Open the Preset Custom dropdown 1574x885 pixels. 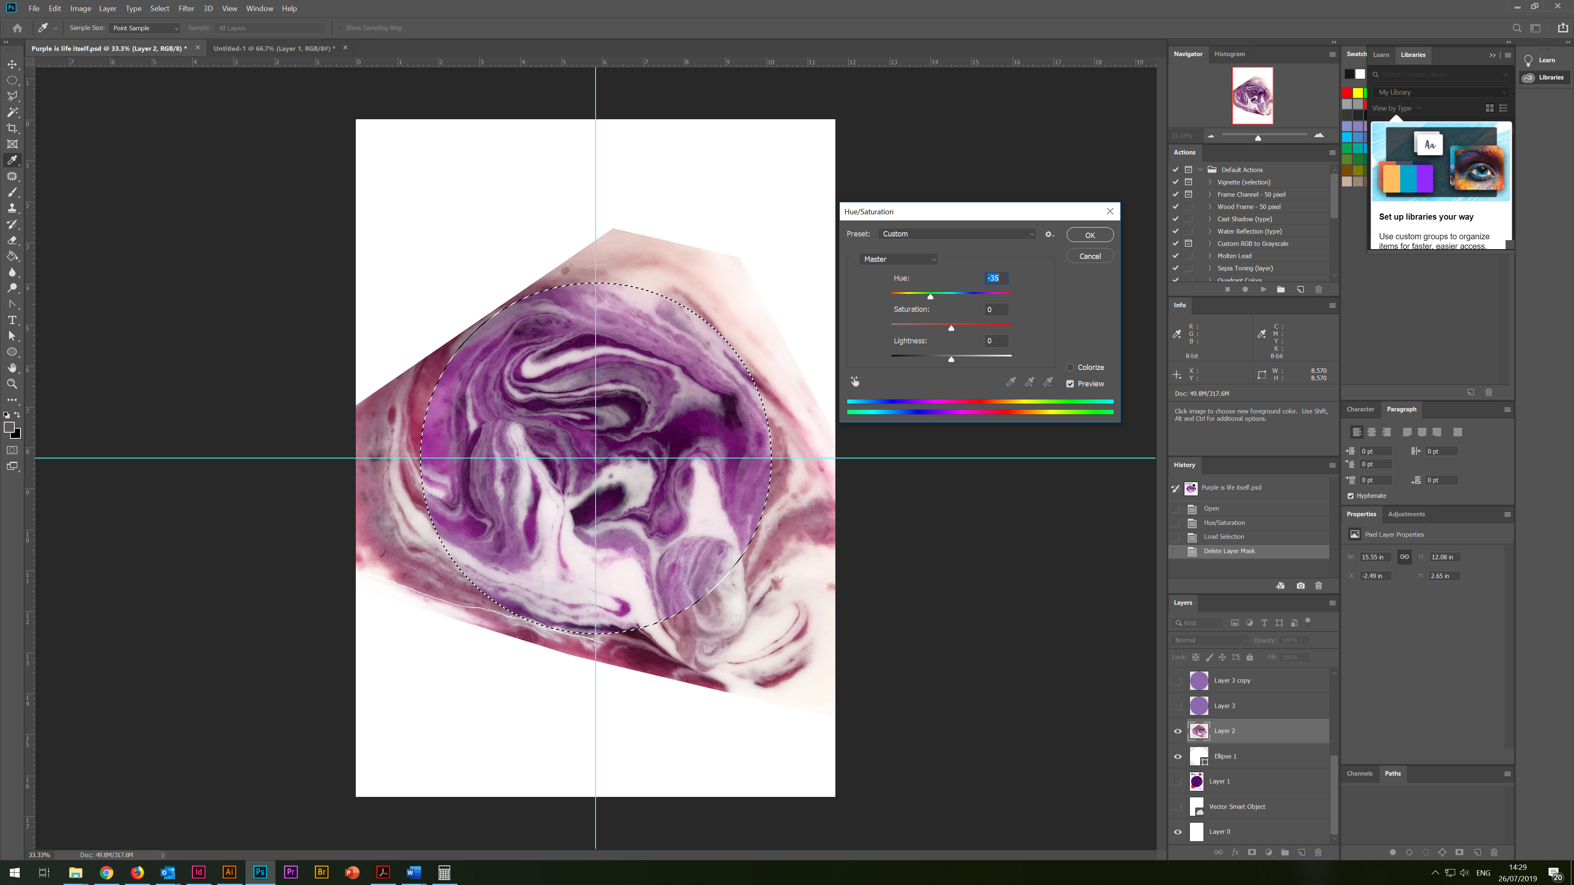pos(957,234)
